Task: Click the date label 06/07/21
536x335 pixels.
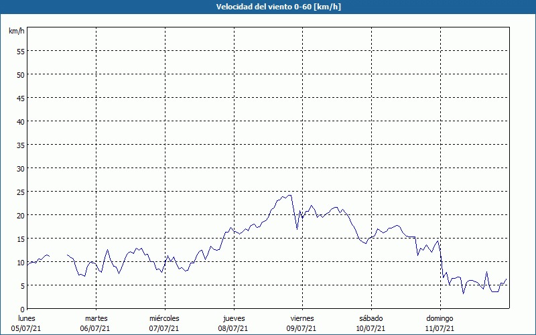Action: 95,328
